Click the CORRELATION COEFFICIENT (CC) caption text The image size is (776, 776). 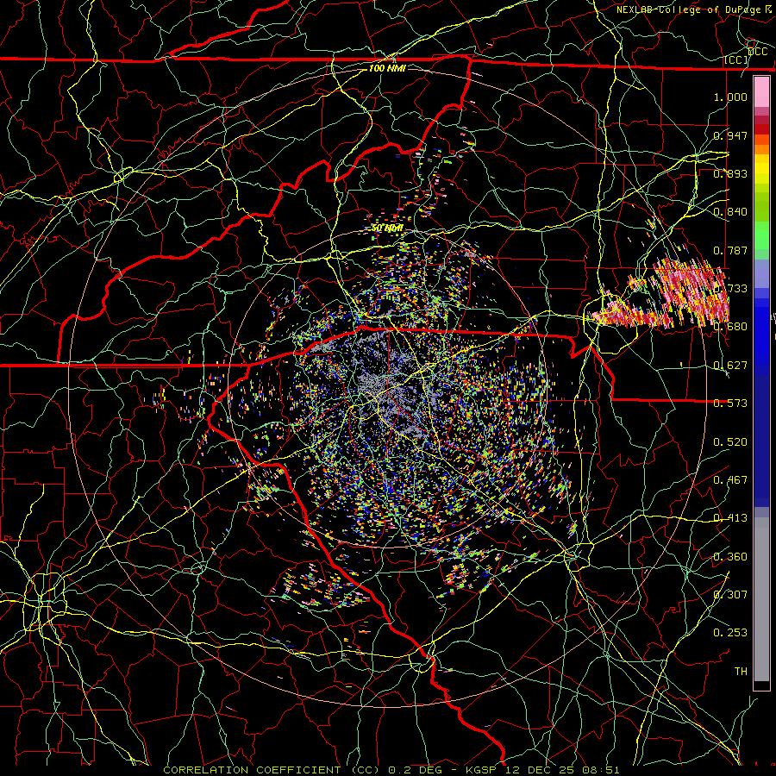pos(272,770)
